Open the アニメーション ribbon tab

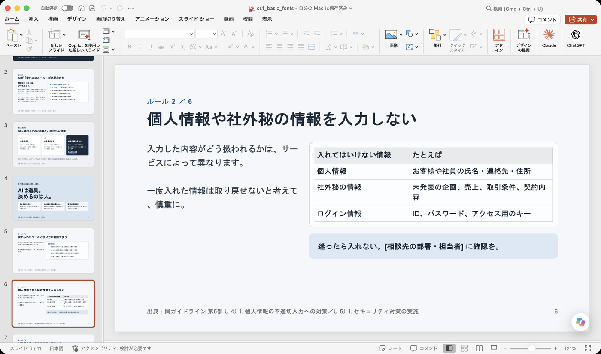(152, 19)
